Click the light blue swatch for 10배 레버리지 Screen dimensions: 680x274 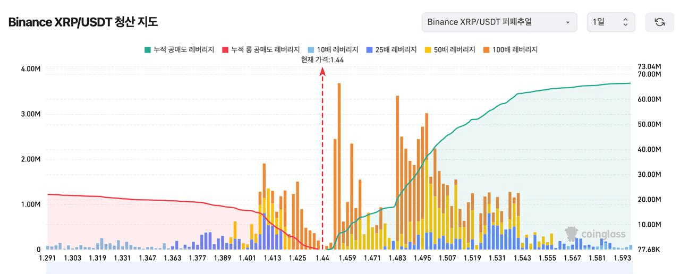click(x=311, y=49)
